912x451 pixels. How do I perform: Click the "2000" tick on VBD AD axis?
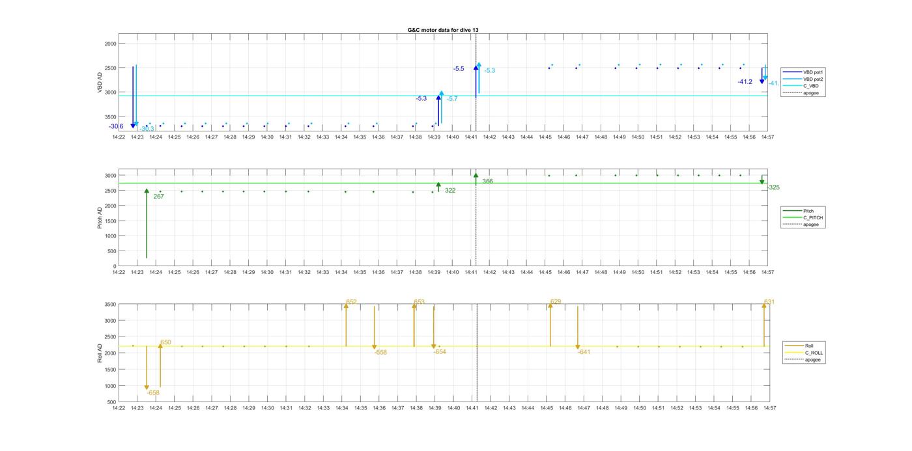coord(111,44)
